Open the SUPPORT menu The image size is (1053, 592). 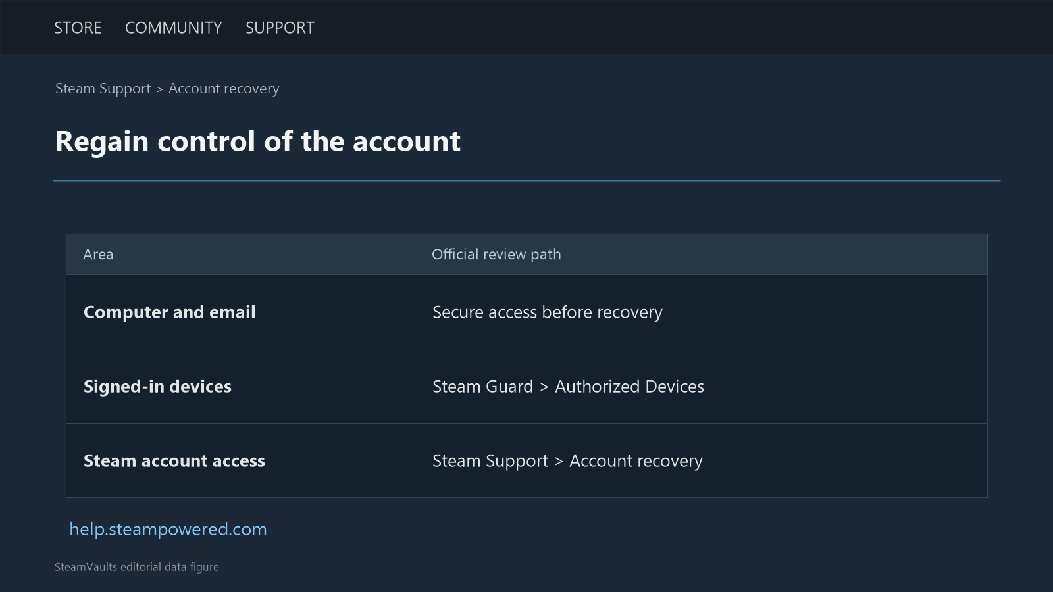point(280,28)
